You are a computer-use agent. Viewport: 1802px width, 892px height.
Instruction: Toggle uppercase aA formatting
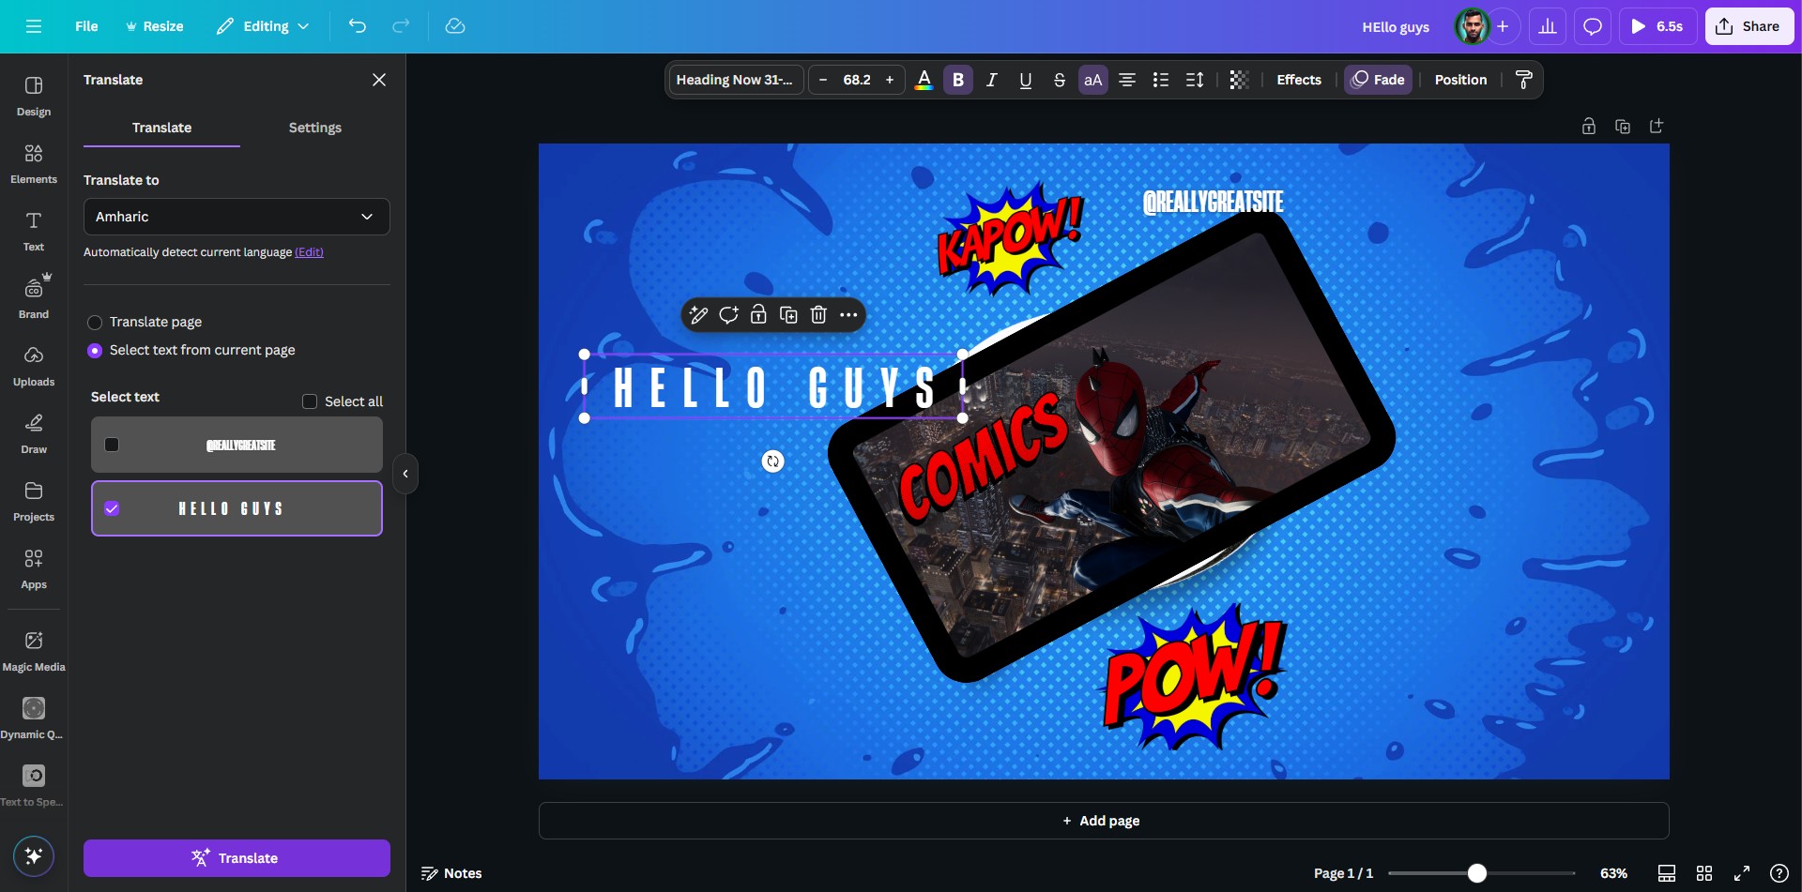[1092, 80]
